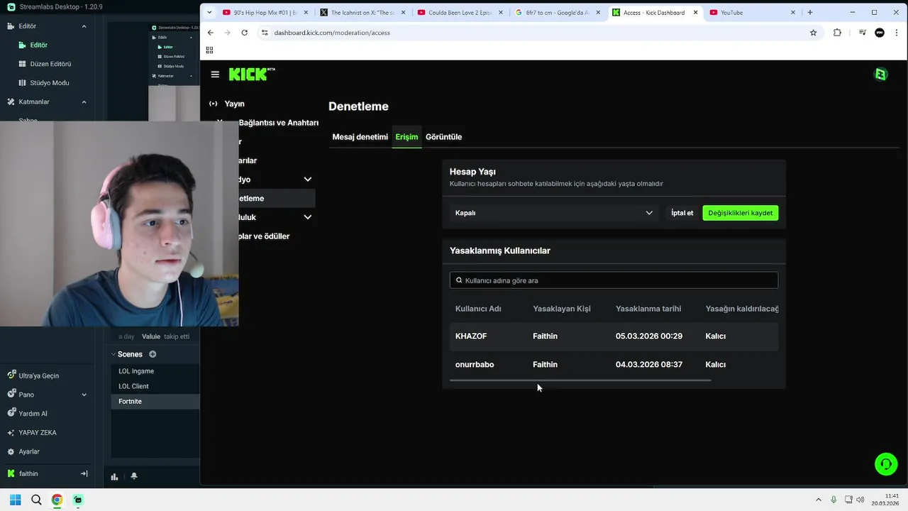Open the green support chat bubble
908x511 pixels.
tap(886, 464)
